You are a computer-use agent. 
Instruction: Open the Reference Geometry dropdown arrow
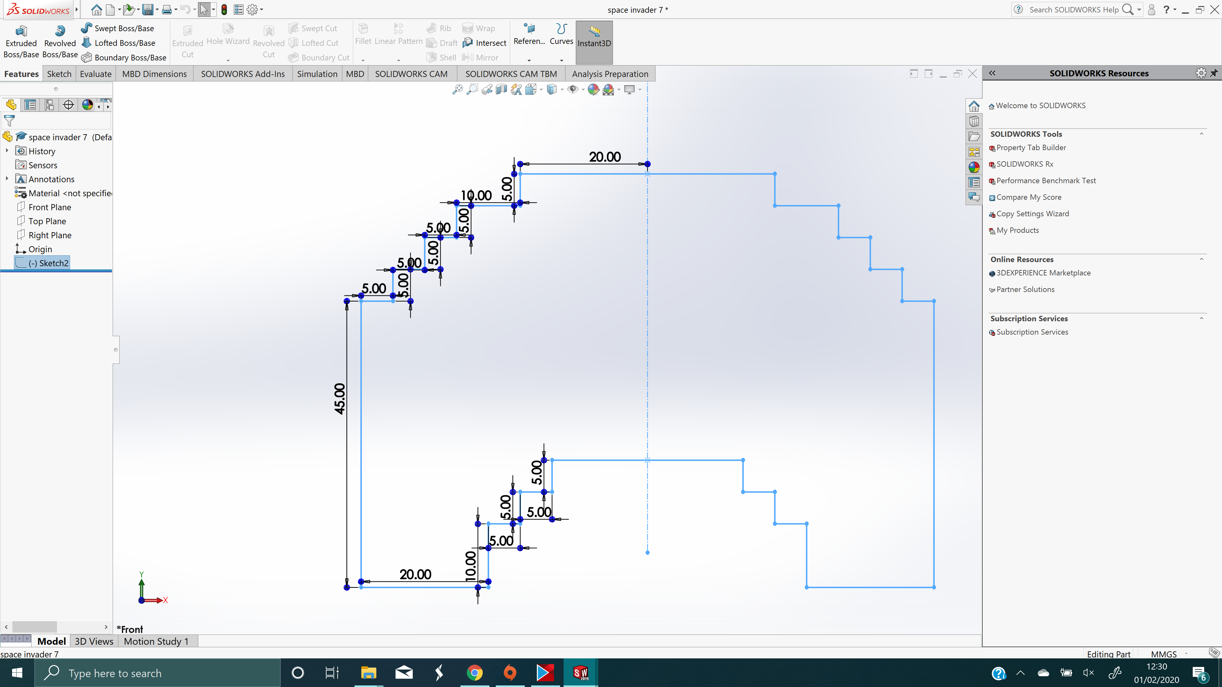(529, 60)
